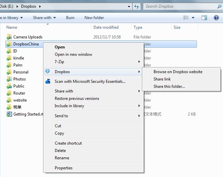Click the Dropbox breadcrumb segment
The width and height of the screenshot is (223, 177).
pyautogui.click(x=29, y=6)
